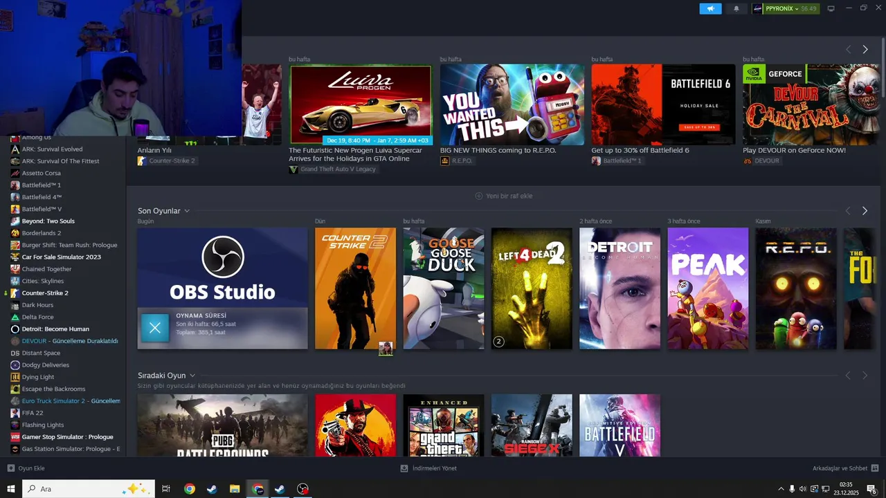This screenshot has width=886, height=498.
Task: Select Detroit: Become Human in the library list
Action: pyautogui.click(x=55, y=329)
